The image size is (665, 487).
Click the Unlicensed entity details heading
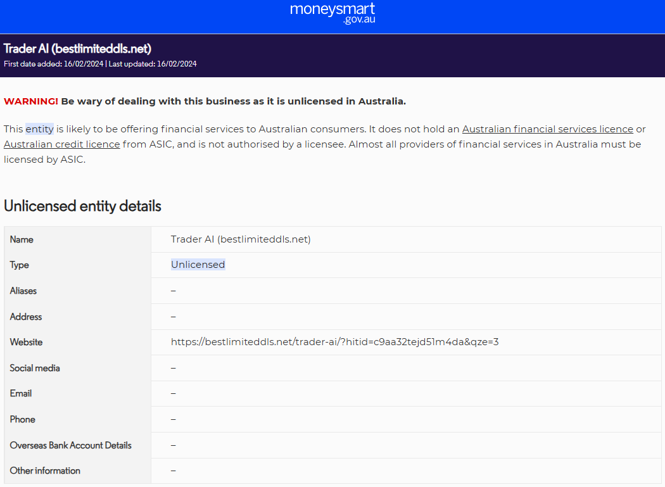(82, 206)
